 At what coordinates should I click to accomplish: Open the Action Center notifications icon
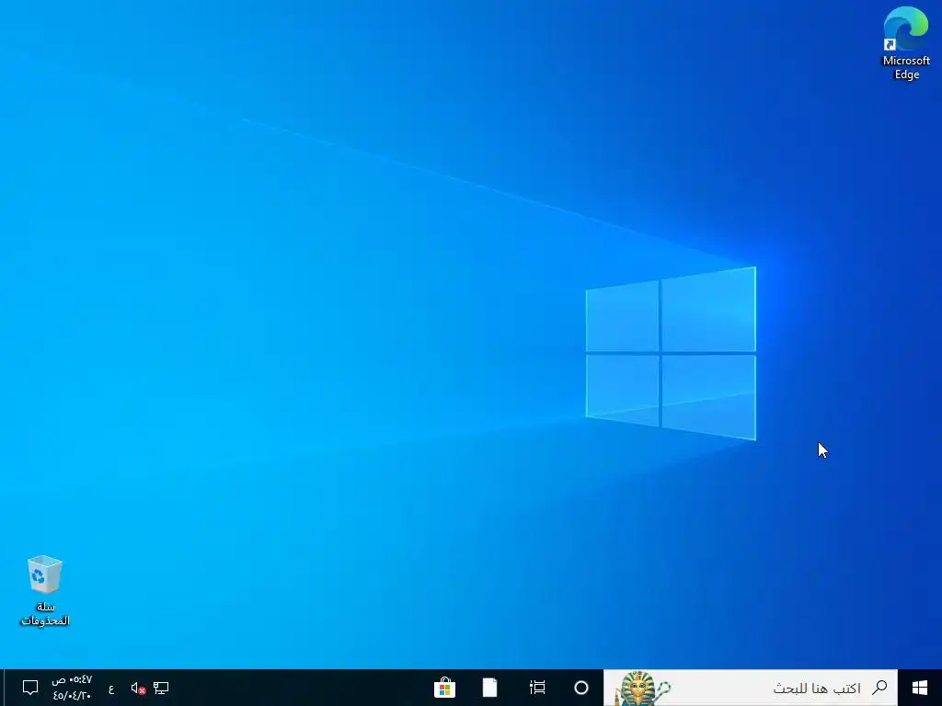(x=30, y=688)
